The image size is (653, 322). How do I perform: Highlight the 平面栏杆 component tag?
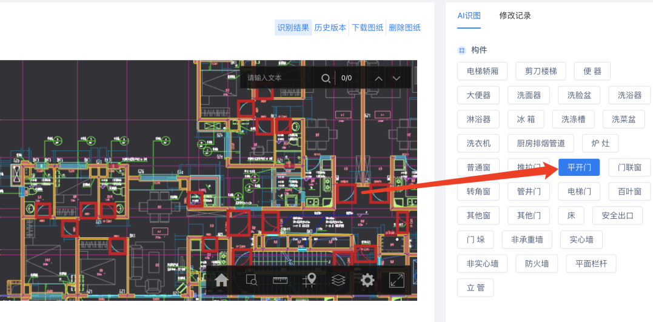point(591,264)
